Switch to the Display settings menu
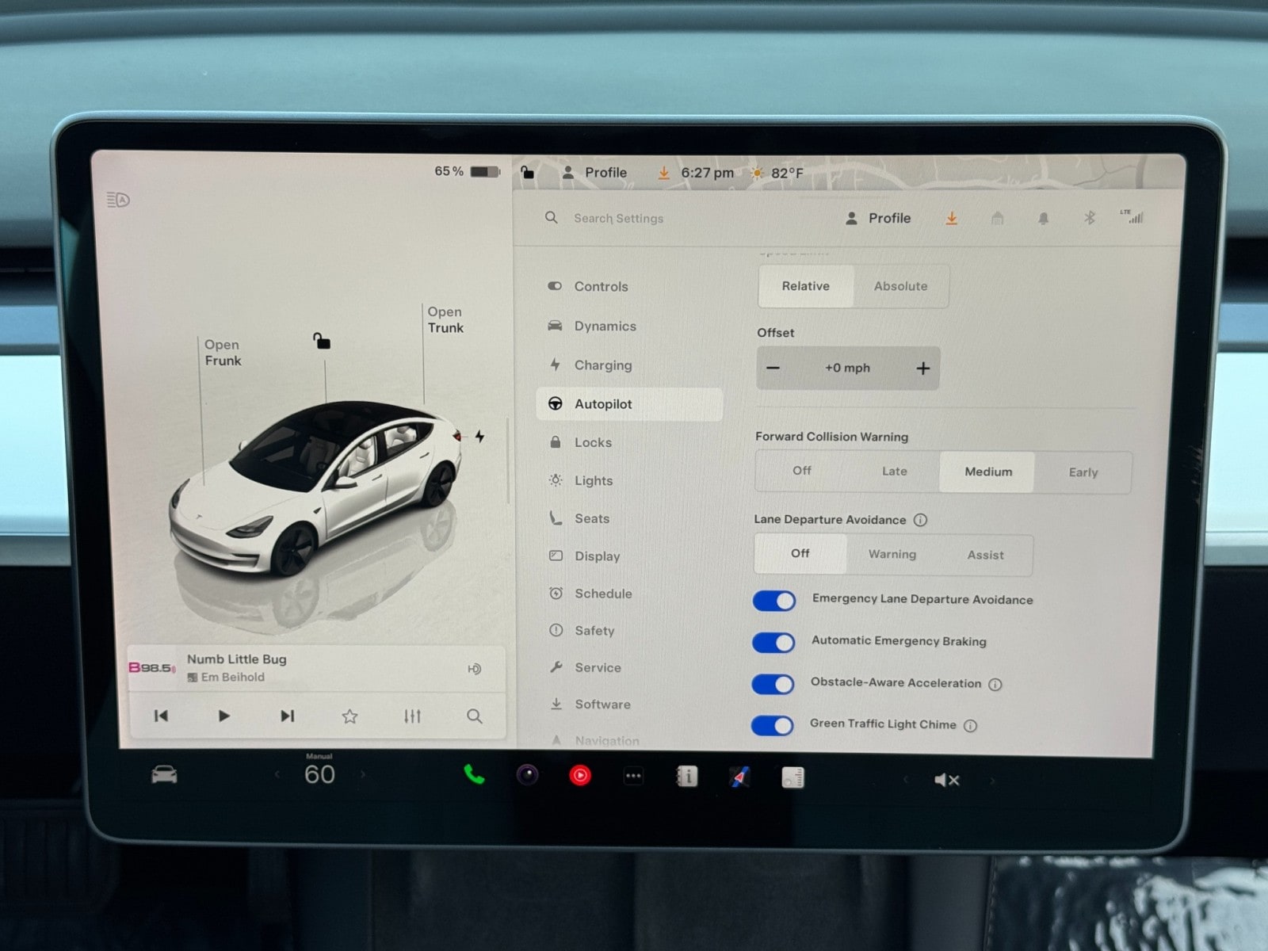1268x951 pixels. (x=597, y=556)
